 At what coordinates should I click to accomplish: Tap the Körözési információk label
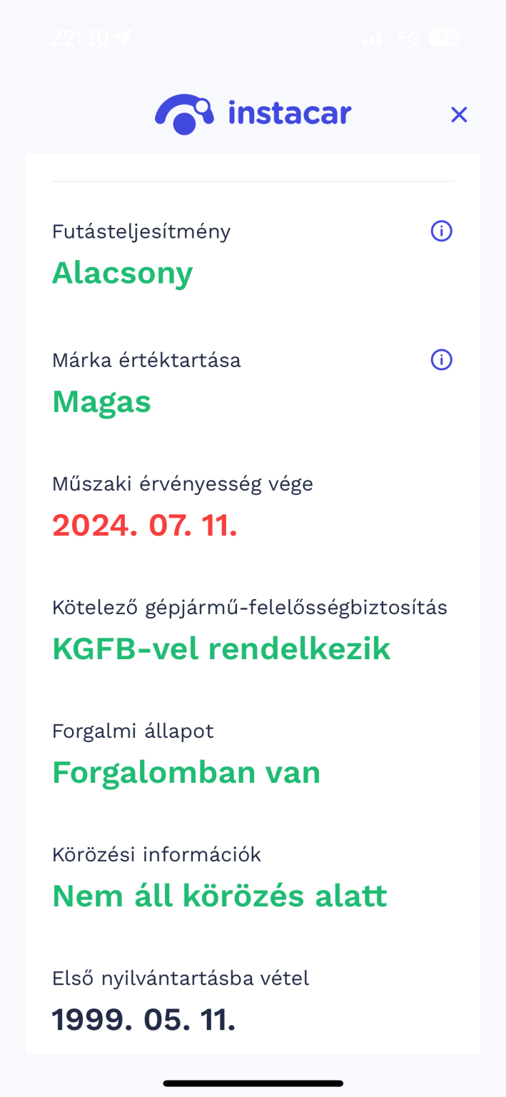coord(156,854)
